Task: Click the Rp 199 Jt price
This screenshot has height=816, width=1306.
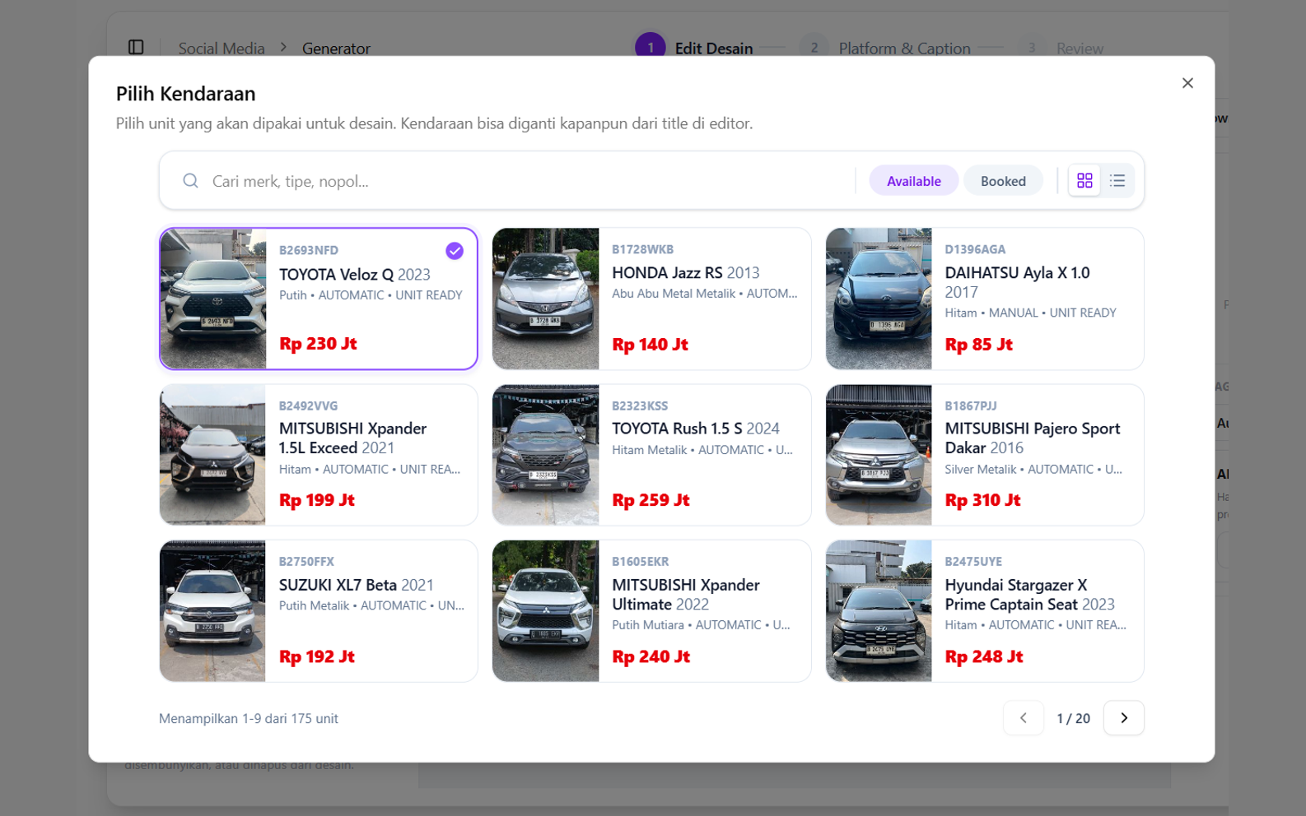Action: click(317, 500)
